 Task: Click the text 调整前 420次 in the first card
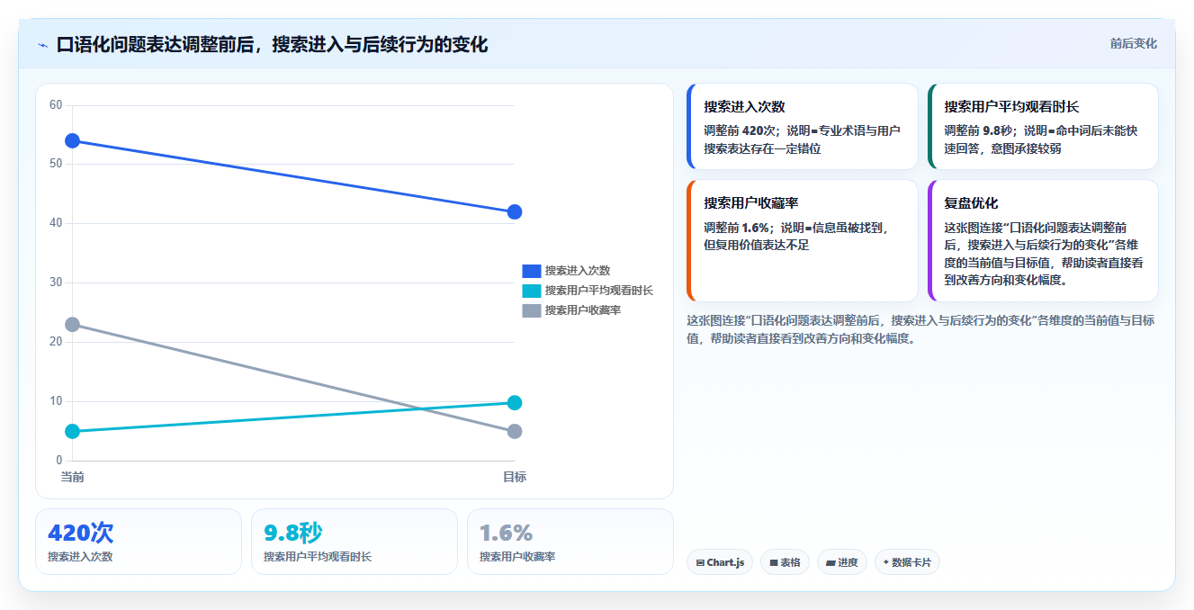pos(741,131)
